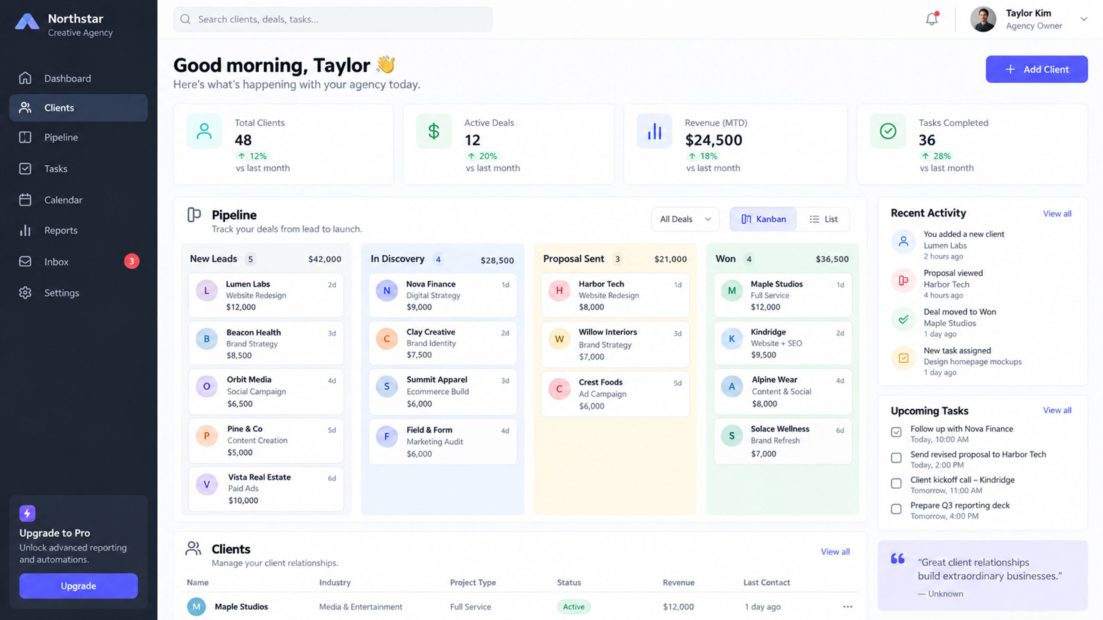Open Reports in the sidebar
Screen dimensions: 1103x620
tap(78, 230)
